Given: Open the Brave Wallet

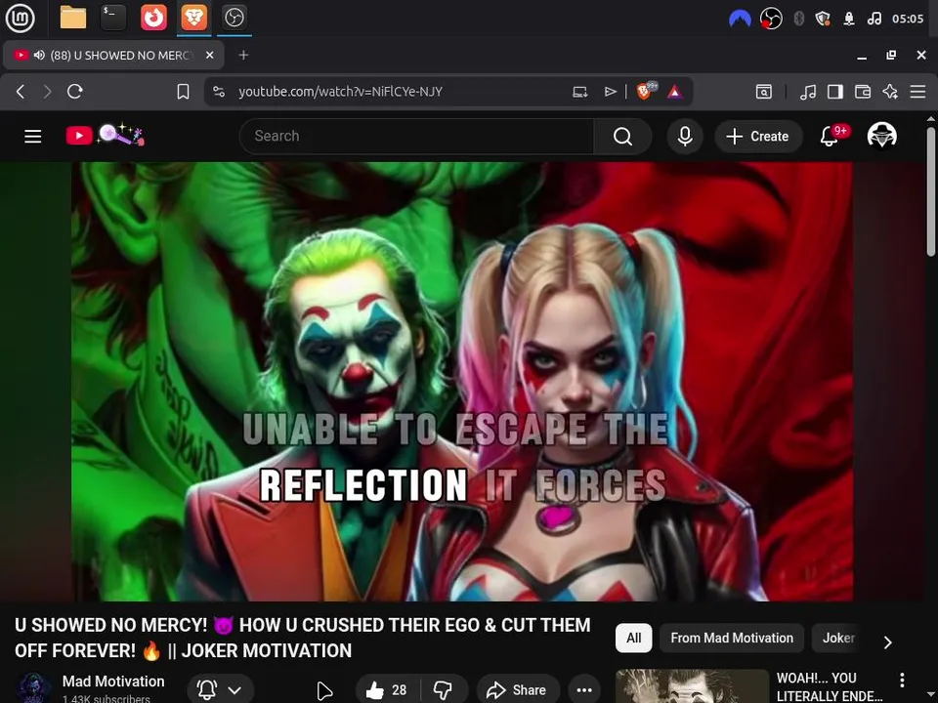Looking at the screenshot, I should [x=863, y=92].
